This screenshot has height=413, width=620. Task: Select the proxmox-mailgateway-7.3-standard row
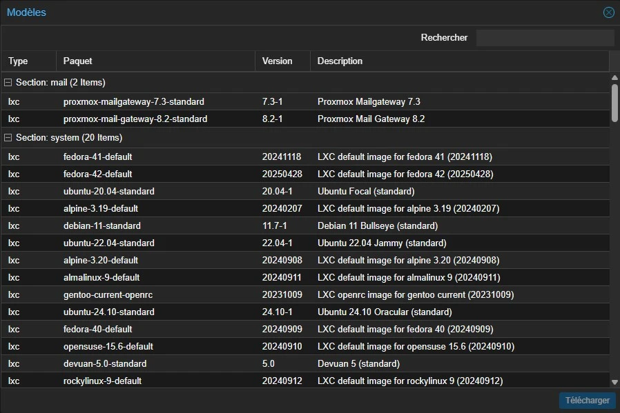(x=305, y=102)
